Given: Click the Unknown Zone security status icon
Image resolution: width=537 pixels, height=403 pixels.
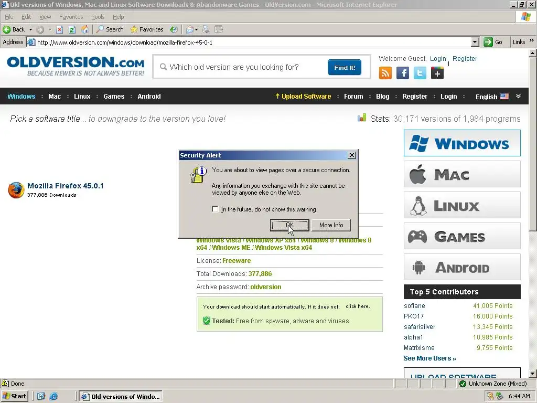Looking at the screenshot, I should click(x=463, y=384).
